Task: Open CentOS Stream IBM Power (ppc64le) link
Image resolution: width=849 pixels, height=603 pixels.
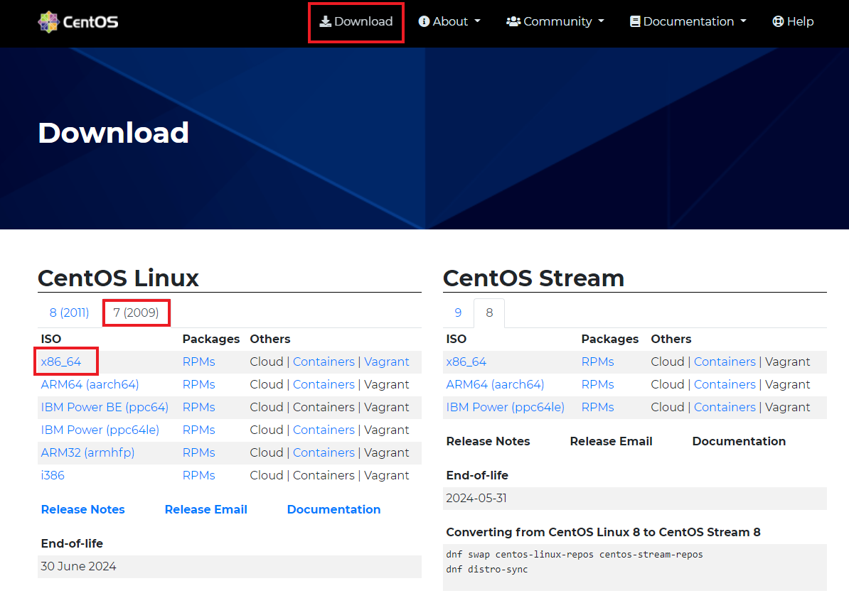Action: point(505,407)
